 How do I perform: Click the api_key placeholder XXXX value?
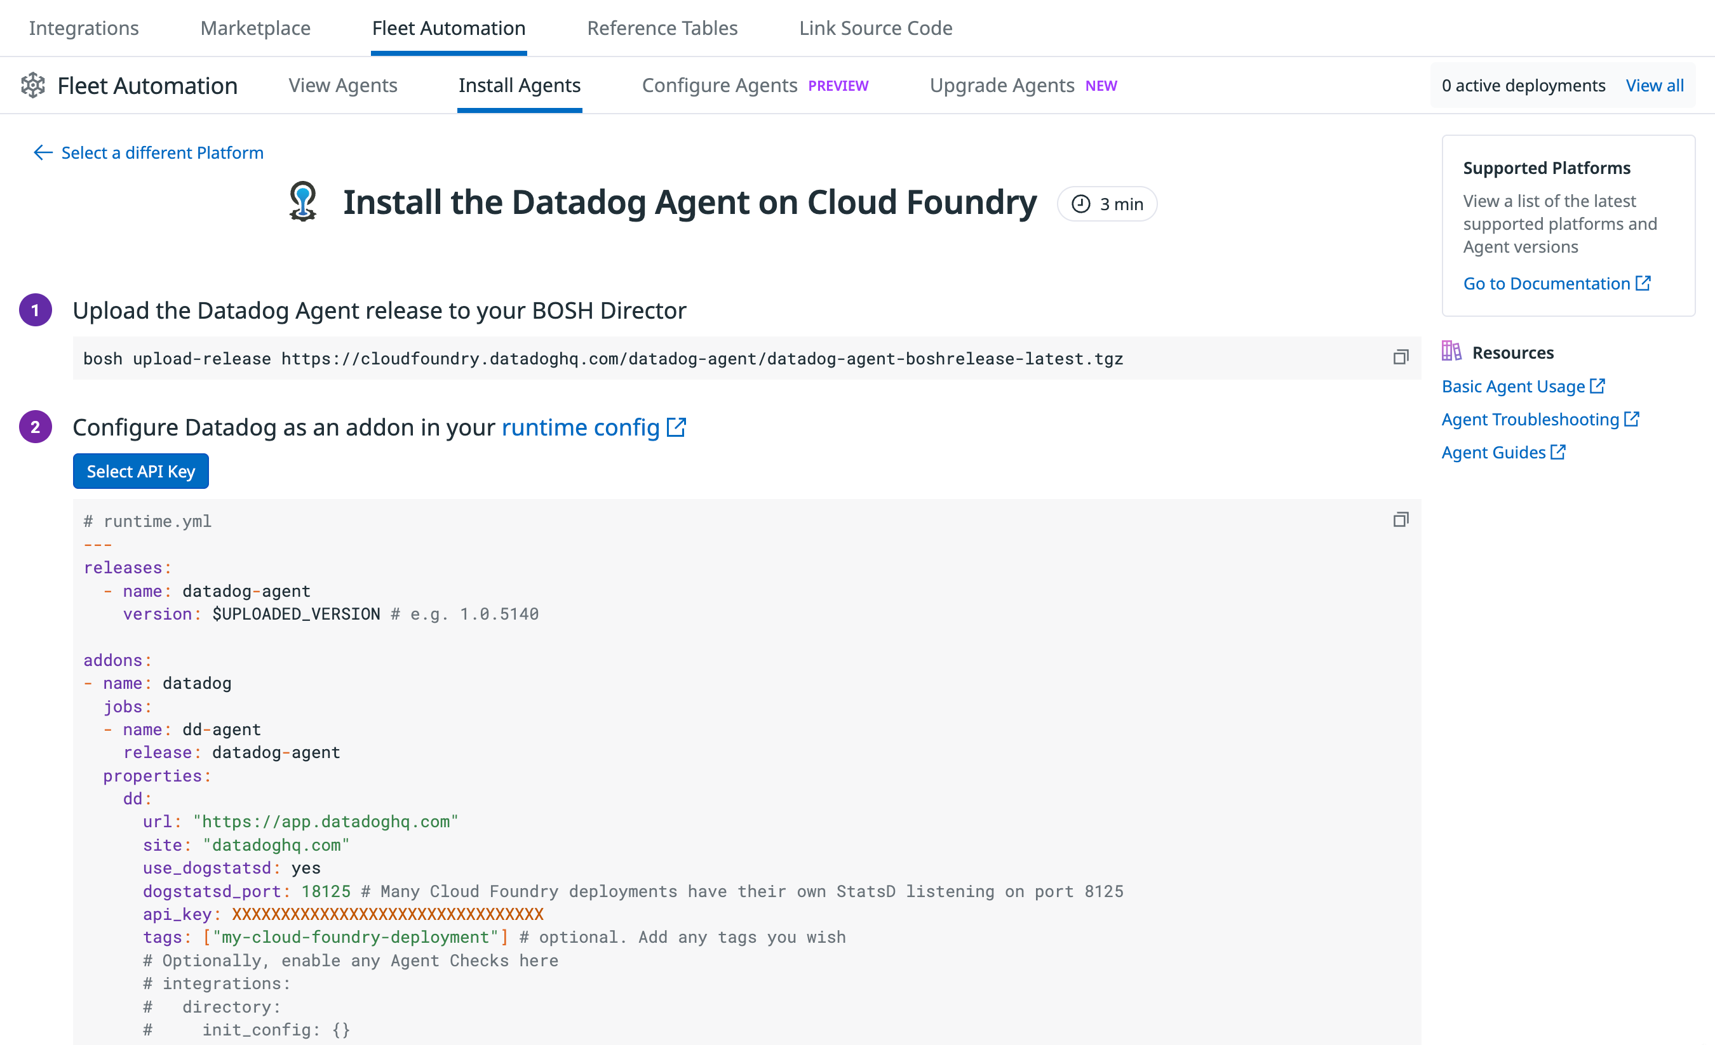tap(387, 914)
